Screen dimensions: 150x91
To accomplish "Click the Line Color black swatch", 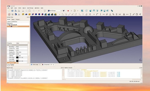I will 17,57.
